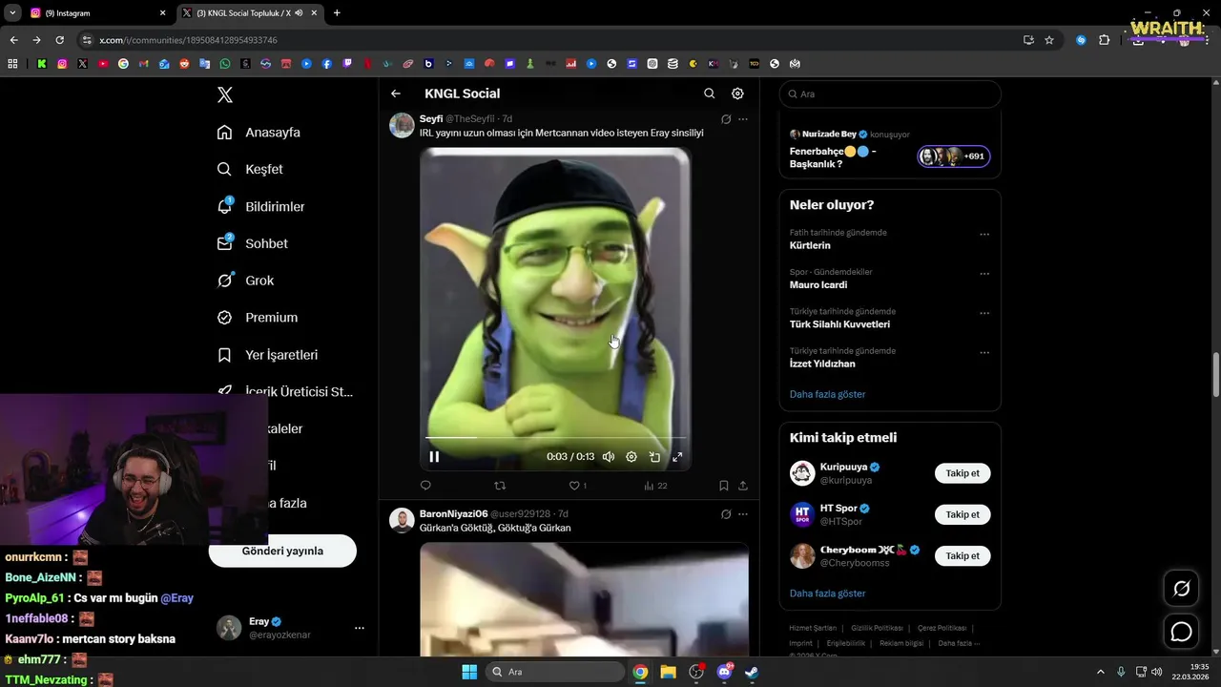This screenshot has width=1221, height=687.
Task: Open floating chat messages button
Action: (x=1182, y=632)
